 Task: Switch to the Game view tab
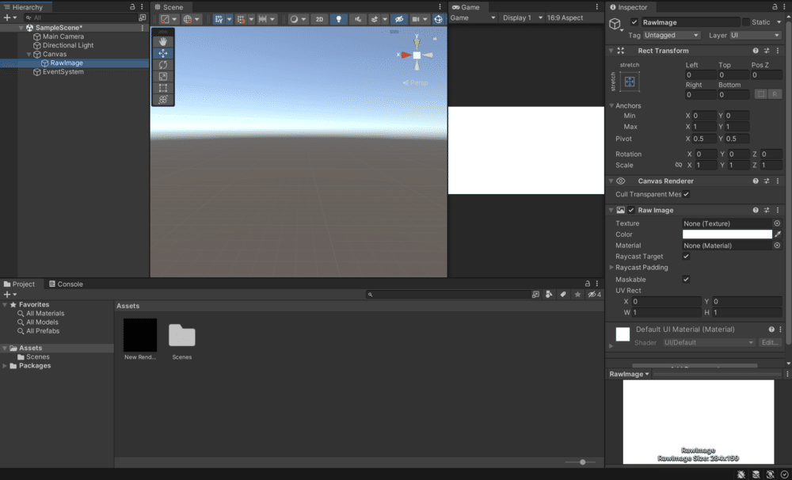pyautogui.click(x=468, y=7)
